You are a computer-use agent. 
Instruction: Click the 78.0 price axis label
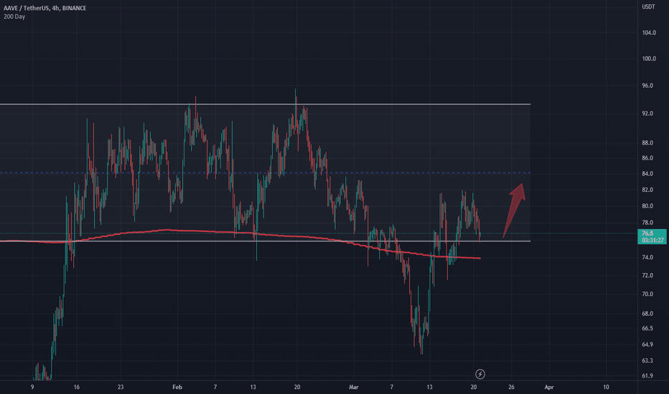pos(647,223)
